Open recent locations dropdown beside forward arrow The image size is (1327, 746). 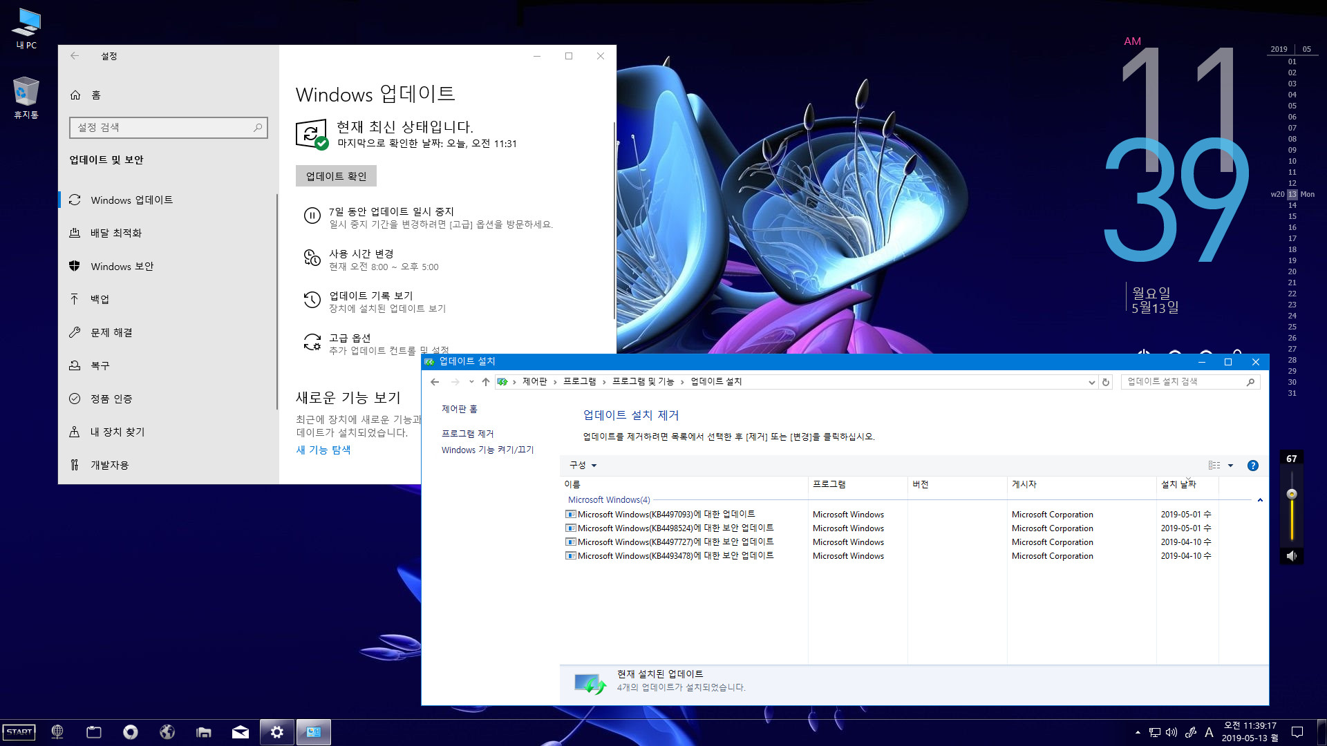471,382
